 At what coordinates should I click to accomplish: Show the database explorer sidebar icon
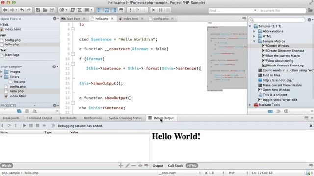click(27, 111)
